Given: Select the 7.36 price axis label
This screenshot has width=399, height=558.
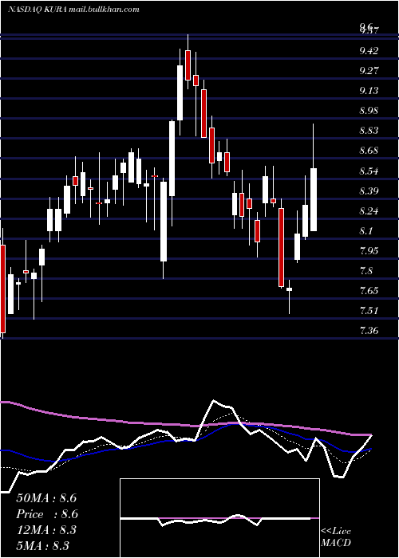Looking at the screenshot, I should pyautogui.click(x=369, y=331).
